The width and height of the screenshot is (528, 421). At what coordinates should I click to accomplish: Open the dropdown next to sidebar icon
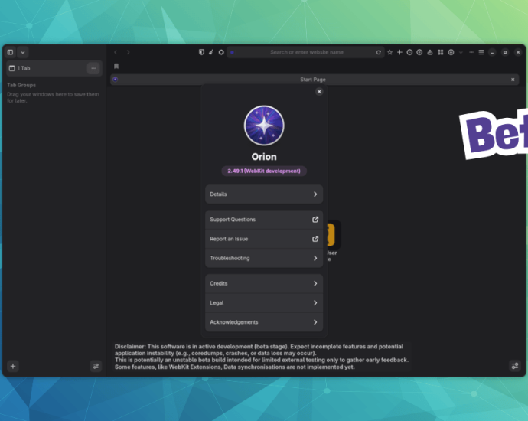(23, 52)
